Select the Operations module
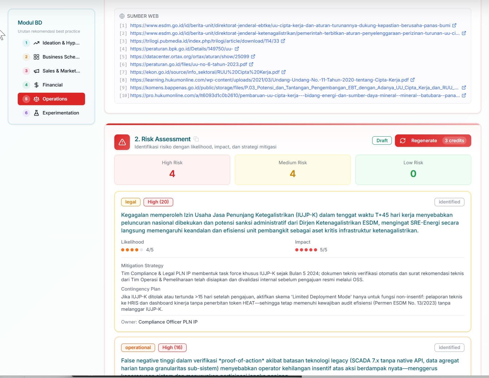Image resolution: width=489 pixels, height=378 pixels. (51, 99)
